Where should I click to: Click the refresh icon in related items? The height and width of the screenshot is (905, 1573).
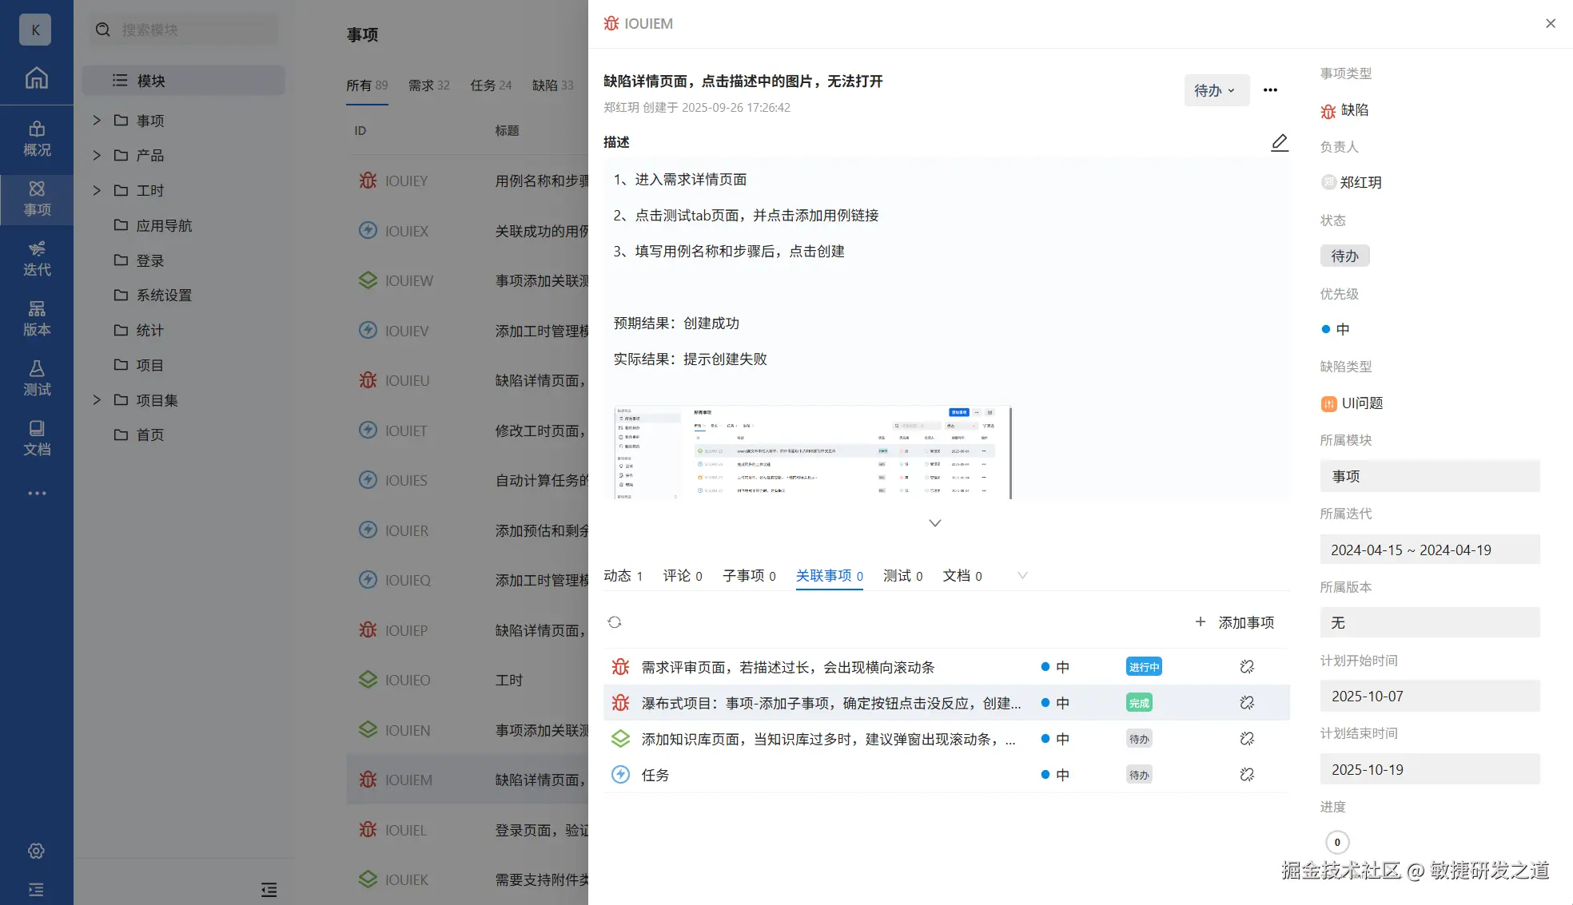(614, 622)
